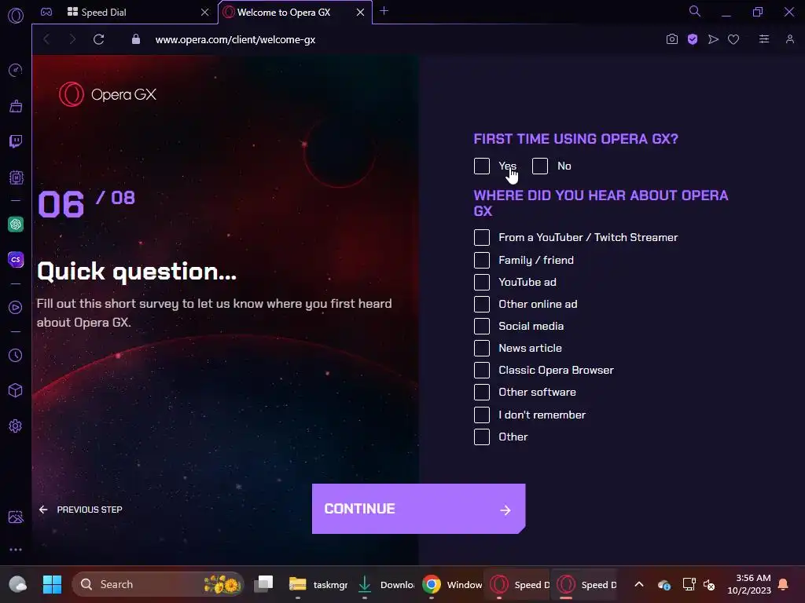Open the Windows Start menu

point(52,584)
